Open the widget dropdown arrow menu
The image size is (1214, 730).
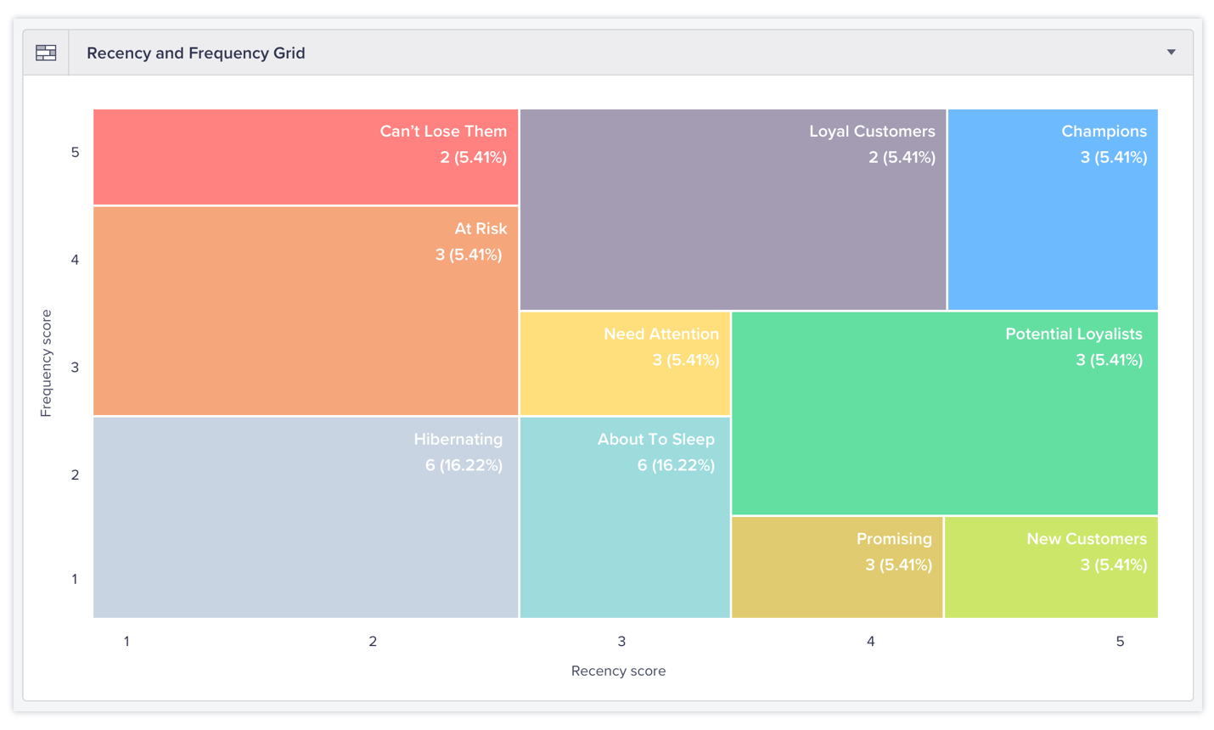point(1171,53)
